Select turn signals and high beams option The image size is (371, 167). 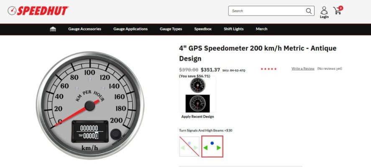[x=212, y=147]
